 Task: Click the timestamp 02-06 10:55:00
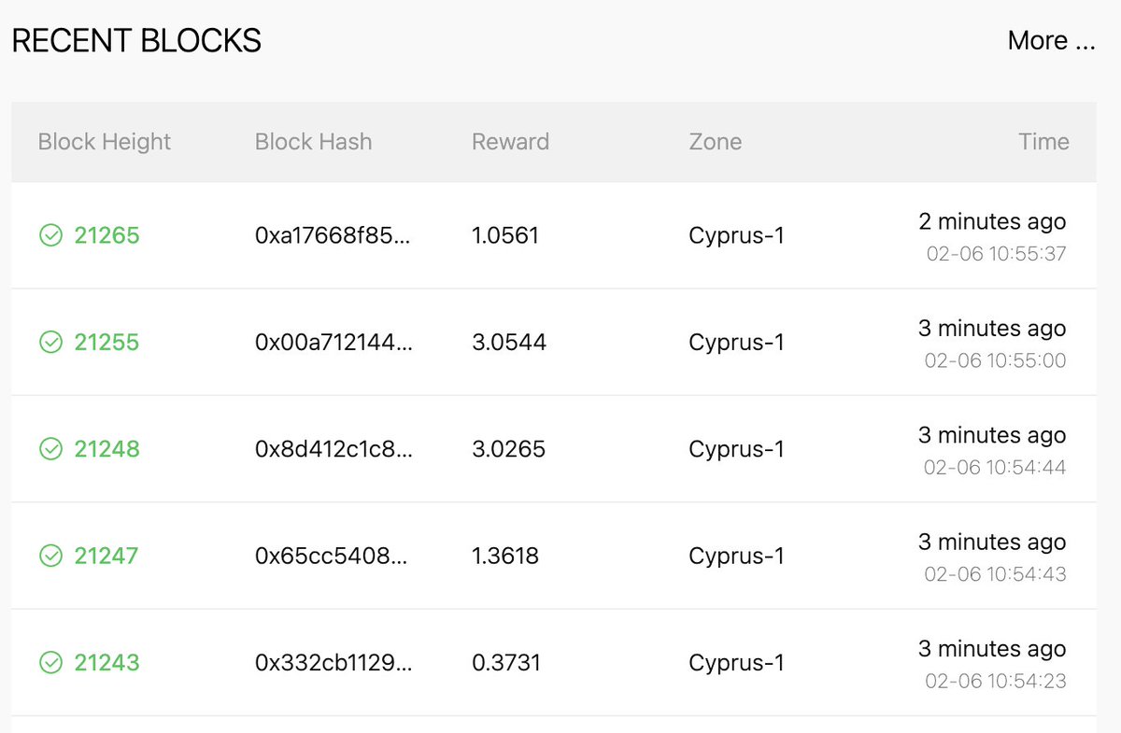996,360
